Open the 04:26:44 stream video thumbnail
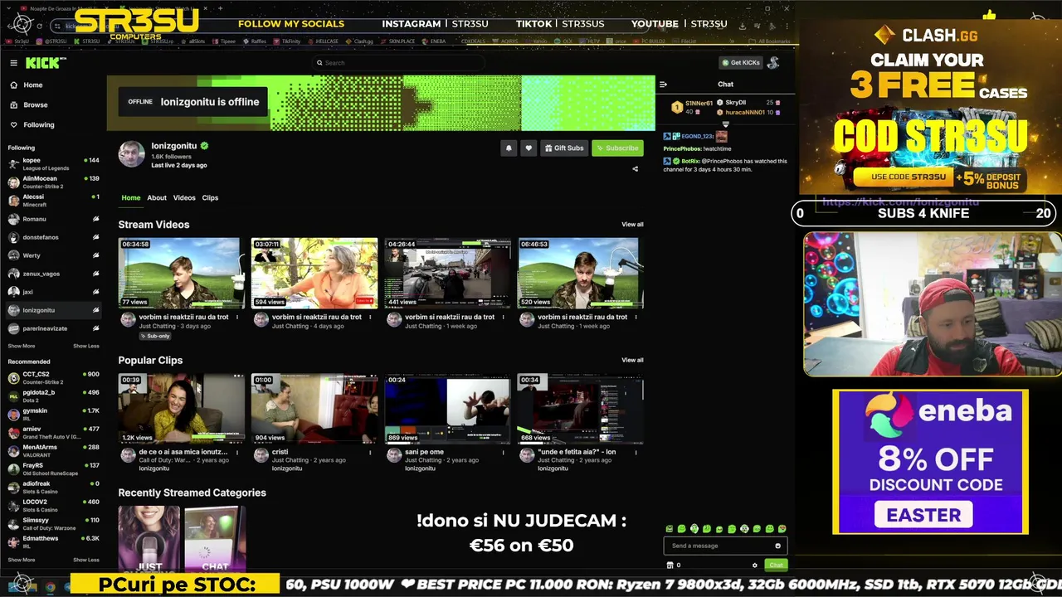Screen dimensions: 1062x597 [447, 274]
